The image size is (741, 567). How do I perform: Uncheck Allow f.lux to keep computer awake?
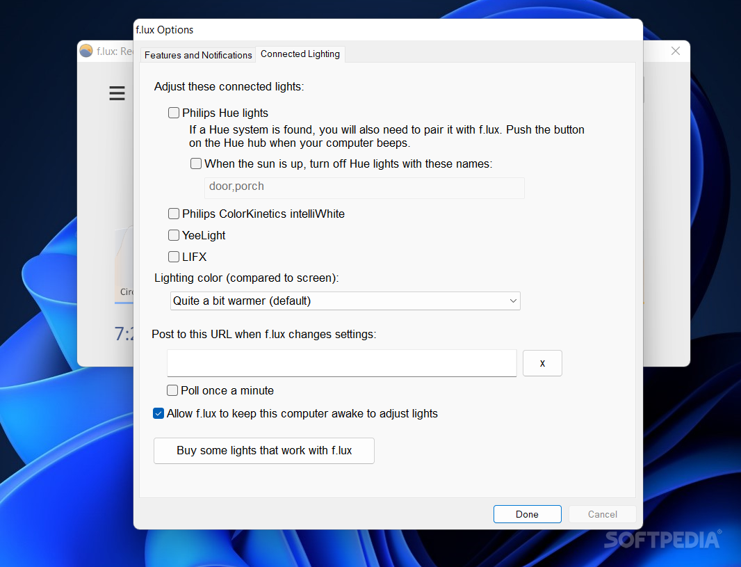158,413
